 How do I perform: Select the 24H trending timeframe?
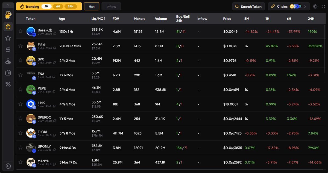pyautogui.click(x=70, y=7)
